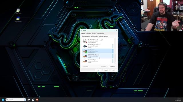Close the Sound dialog
The height and width of the screenshot is (102, 183).
[116, 30]
